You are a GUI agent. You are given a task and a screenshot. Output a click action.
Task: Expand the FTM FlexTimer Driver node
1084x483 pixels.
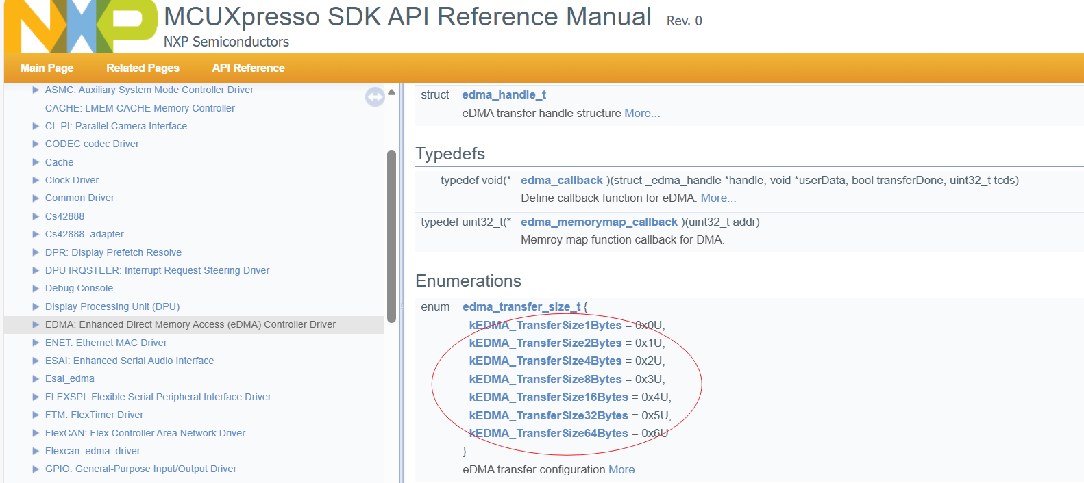pos(36,415)
